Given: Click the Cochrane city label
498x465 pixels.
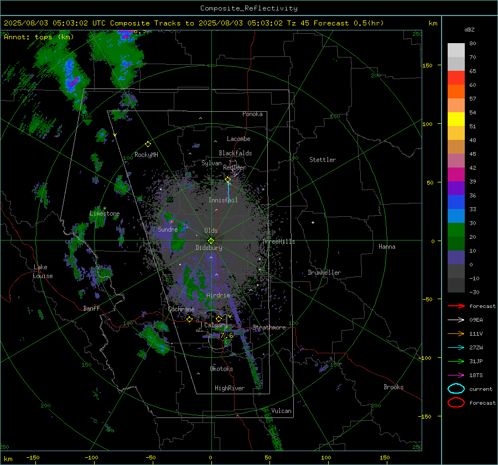Looking at the screenshot, I should [181, 309].
